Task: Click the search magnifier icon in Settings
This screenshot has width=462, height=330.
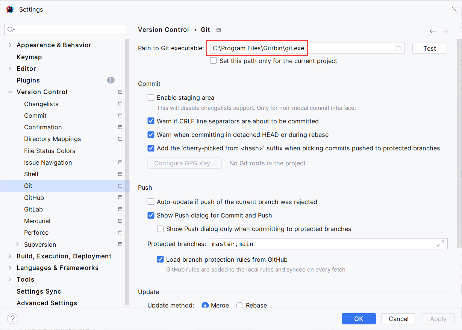Action: pyautogui.click(x=11, y=30)
